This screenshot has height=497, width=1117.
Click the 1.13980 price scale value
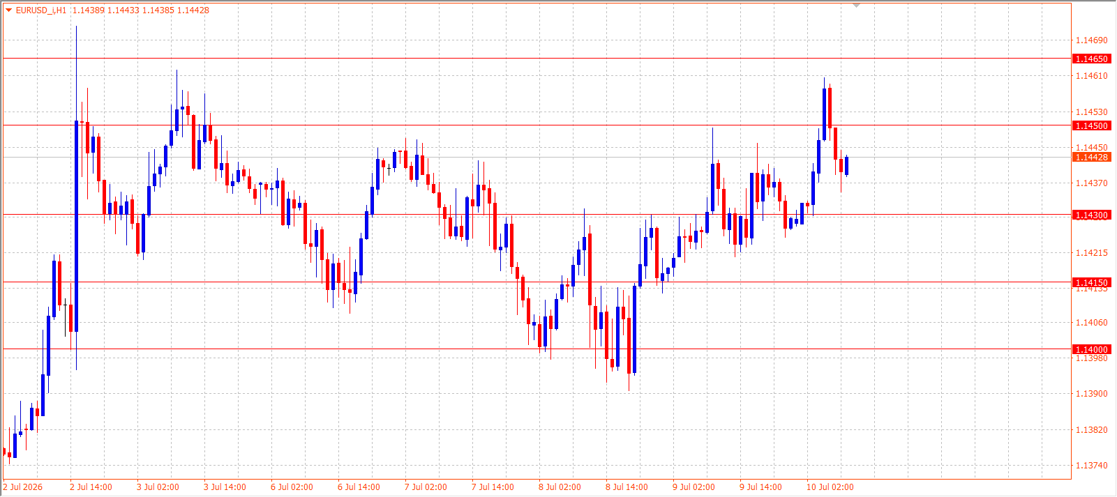pos(1092,358)
